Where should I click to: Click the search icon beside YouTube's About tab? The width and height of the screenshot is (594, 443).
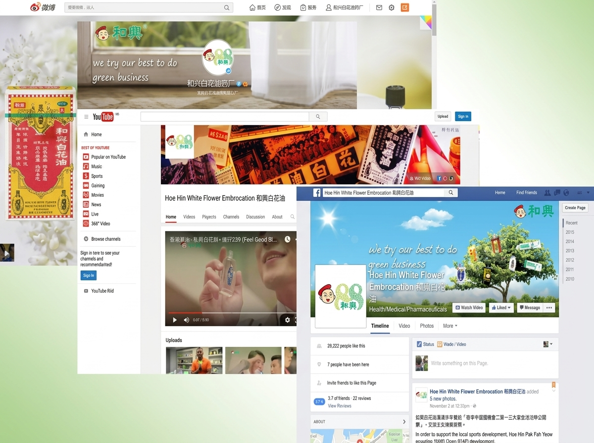click(x=293, y=217)
